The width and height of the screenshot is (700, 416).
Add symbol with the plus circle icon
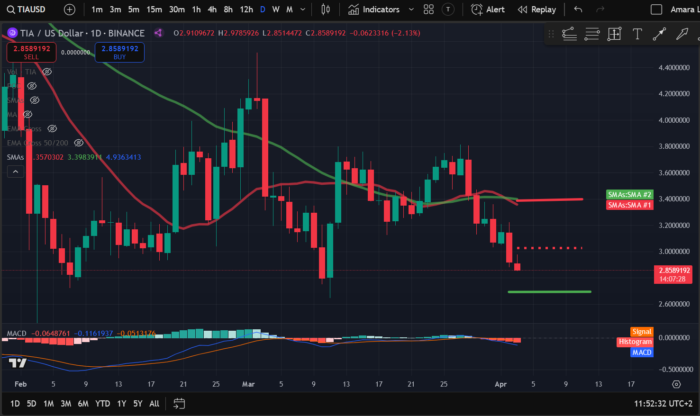point(70,9)
